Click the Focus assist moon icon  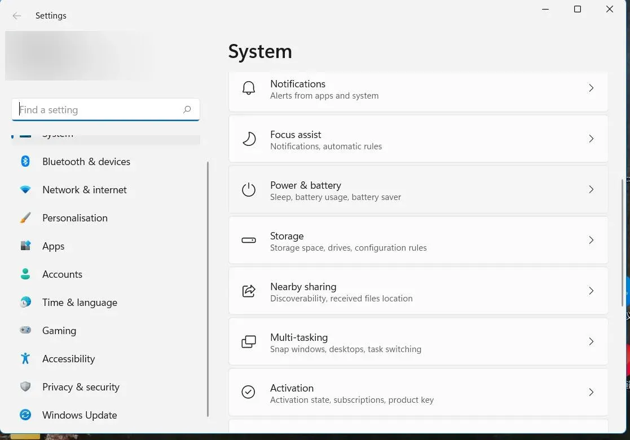[x=249, y=139]
